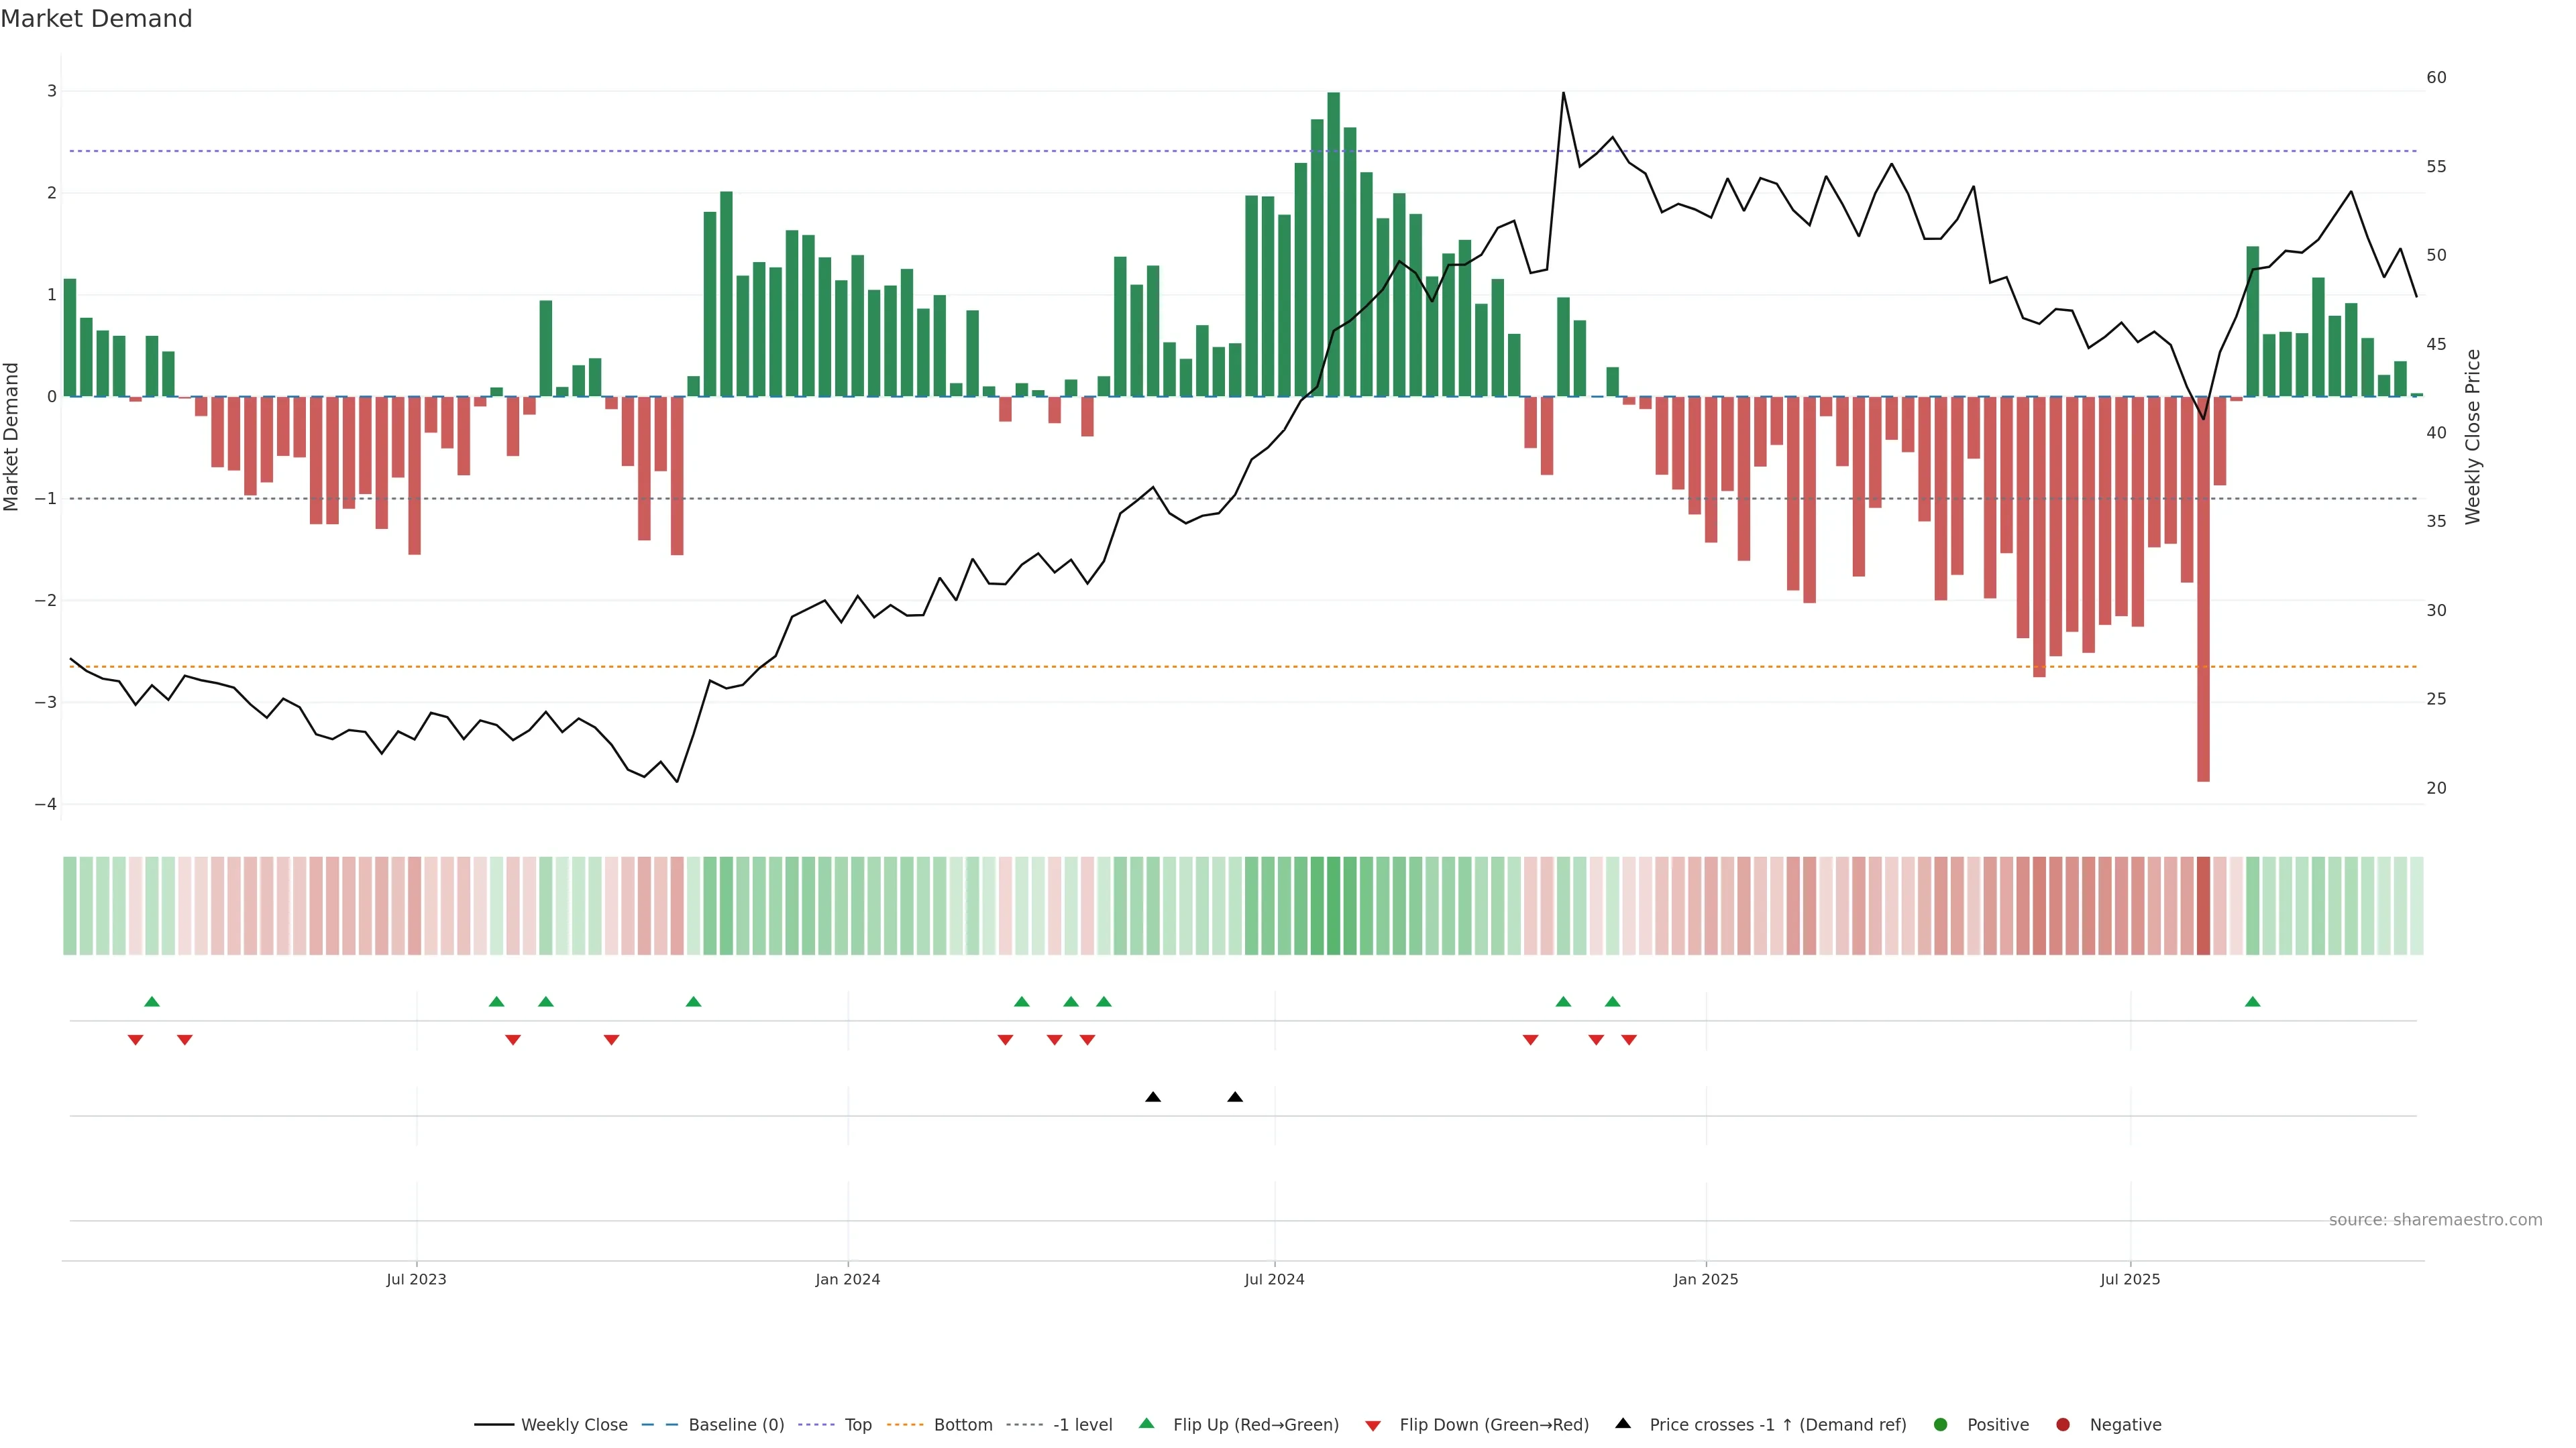This screenshot has width=2576, height=1448.
Task: Click black triangle Price crosses legend icon
Action: click(x=1623, y=1423)
